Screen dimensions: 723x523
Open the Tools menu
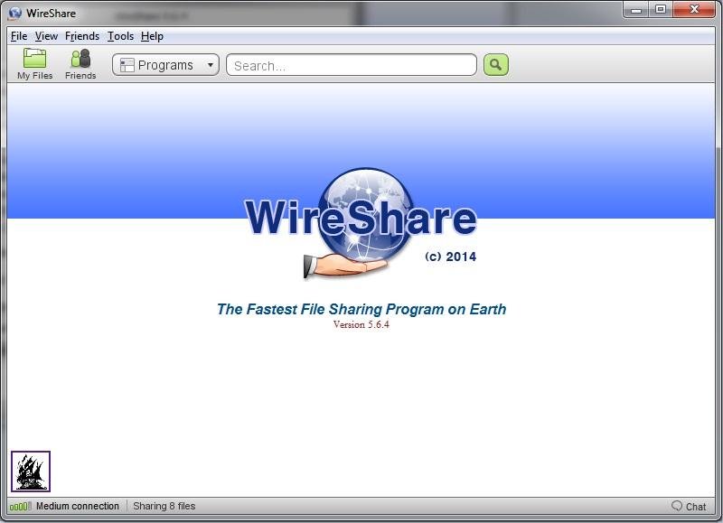coord(120,36)
